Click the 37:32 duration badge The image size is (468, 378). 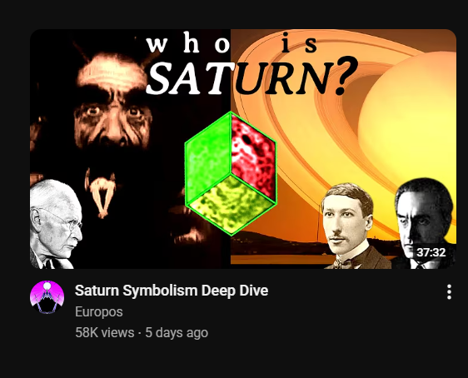point(431,252)
